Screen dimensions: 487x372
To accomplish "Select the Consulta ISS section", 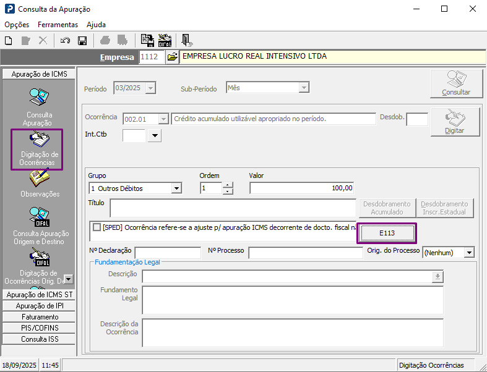I will pyautogui.click(x=39, y=339).
